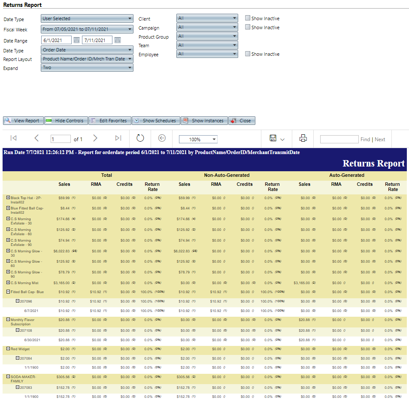
Task: Click Show Instances
Action: point(204,121)
